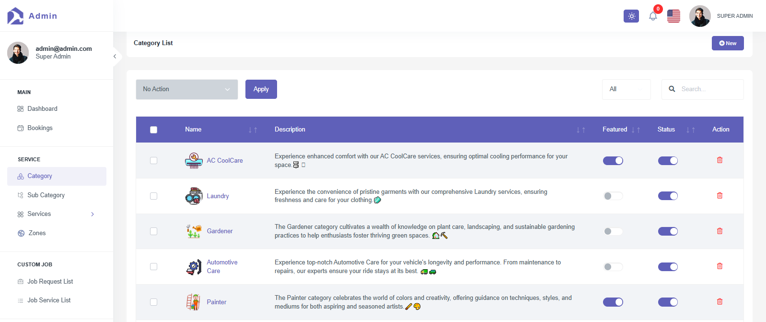Click the Apply button
The image size is (766, 322).
click(x=261, y=89)
